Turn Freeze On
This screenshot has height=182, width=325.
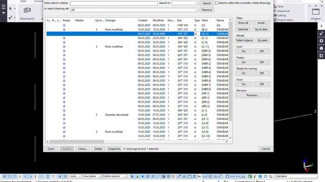244,62
